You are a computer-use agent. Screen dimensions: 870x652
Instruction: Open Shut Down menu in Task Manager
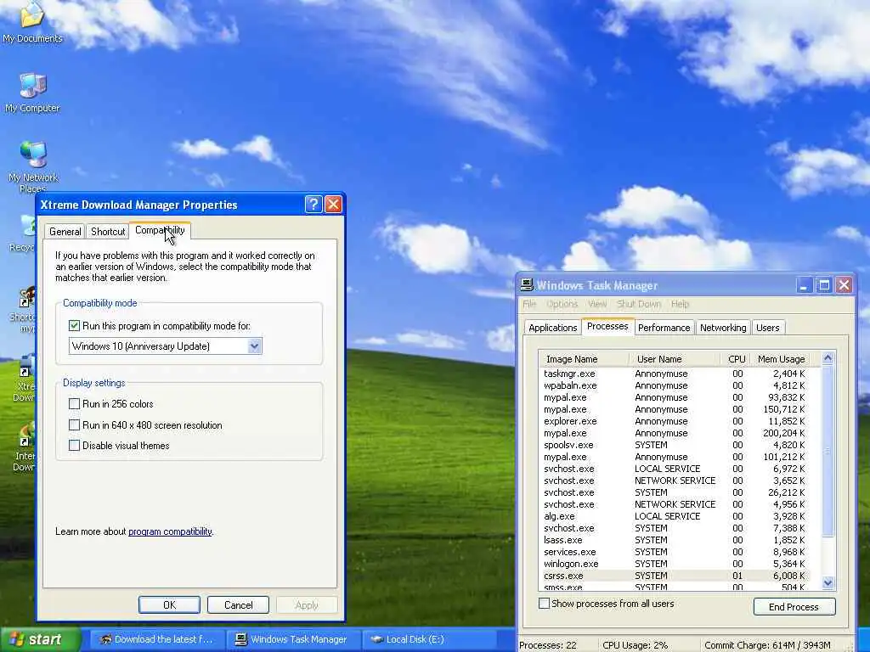click(x=639, y=304)
